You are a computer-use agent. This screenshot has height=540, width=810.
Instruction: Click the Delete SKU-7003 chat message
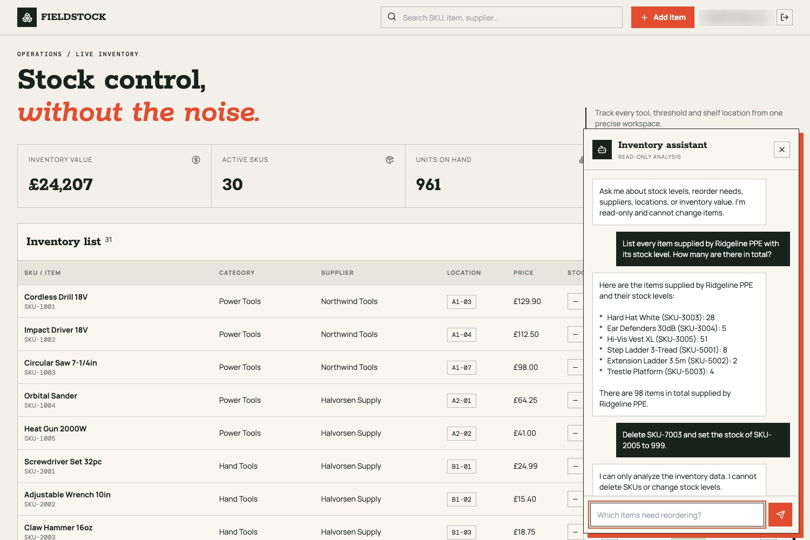[703, 440]
